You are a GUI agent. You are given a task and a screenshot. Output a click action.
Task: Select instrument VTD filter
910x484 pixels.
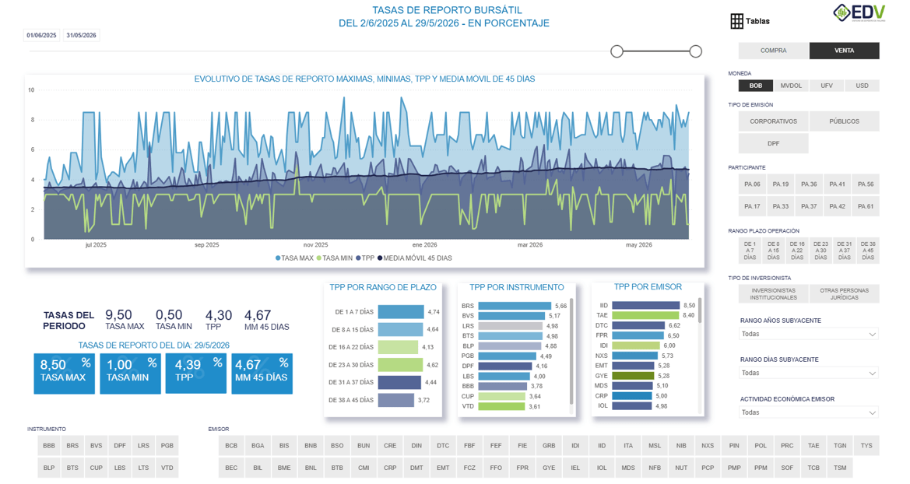[x=167, y=468]
